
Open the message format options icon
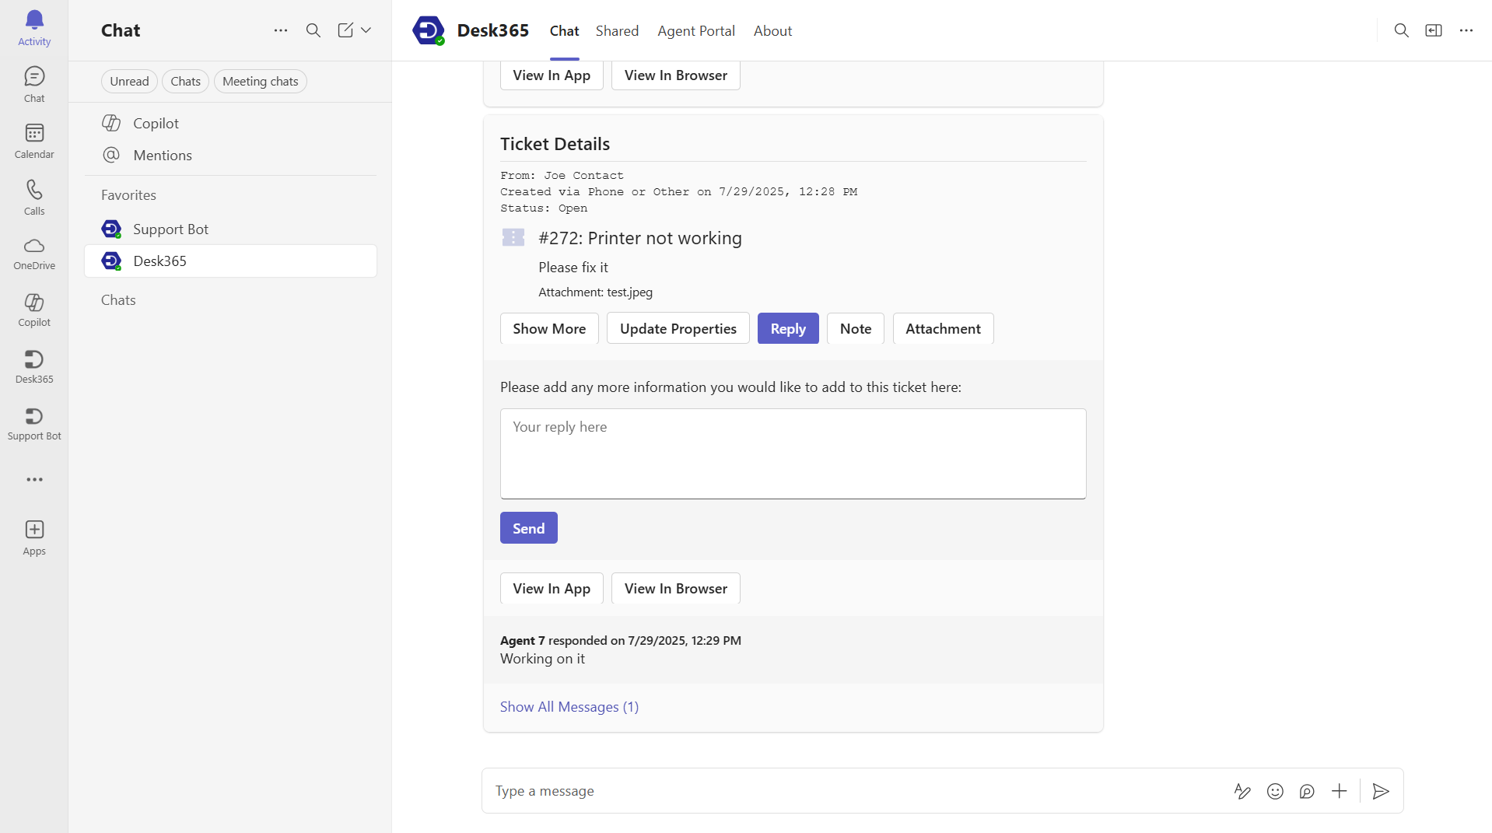(1242, 791)
